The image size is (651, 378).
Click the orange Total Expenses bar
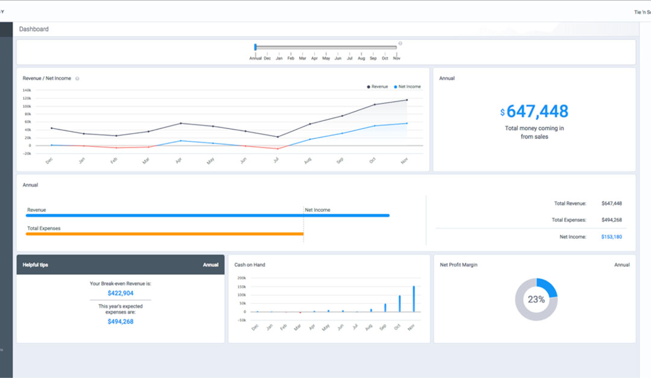[x=165, y=235]
